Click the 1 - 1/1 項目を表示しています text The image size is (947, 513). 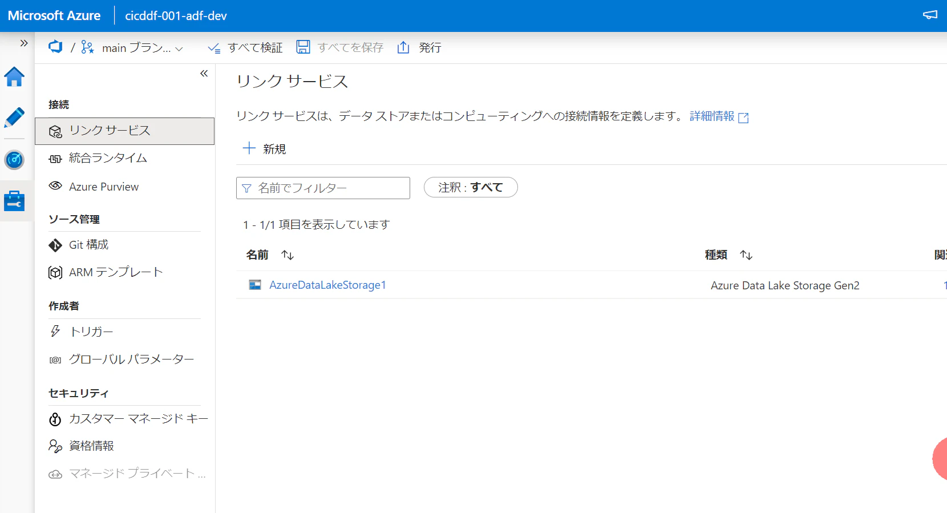[317, 225]
